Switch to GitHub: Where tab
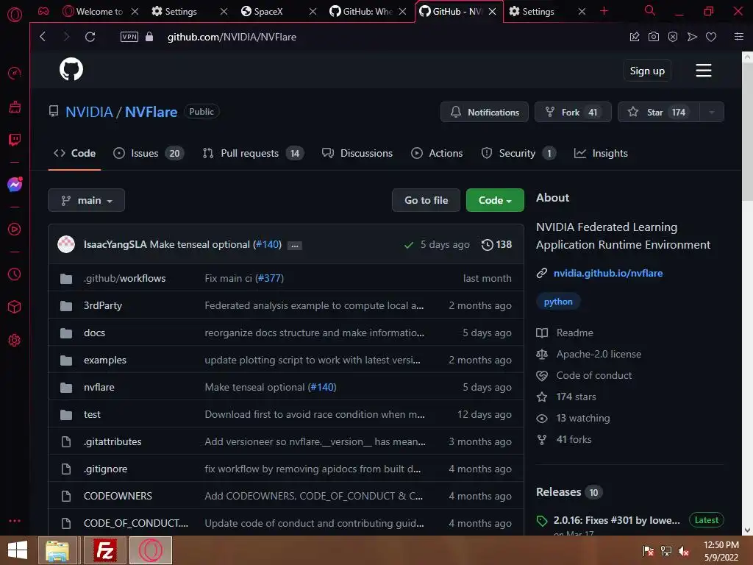Screen dimensions: 753x565 [368, 11]
